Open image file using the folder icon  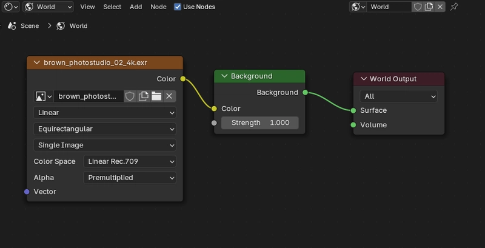[156, 96]
